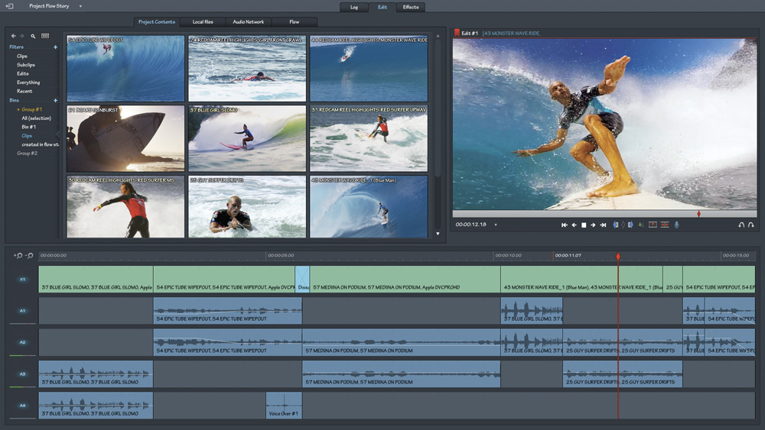Go back using the left arrow in browser
The image size is (765, 430).
[x=13, y=36]
